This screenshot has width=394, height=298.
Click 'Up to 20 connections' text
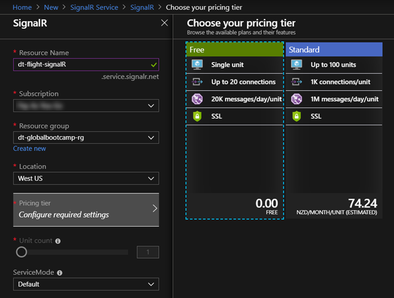tap(244, 82)
